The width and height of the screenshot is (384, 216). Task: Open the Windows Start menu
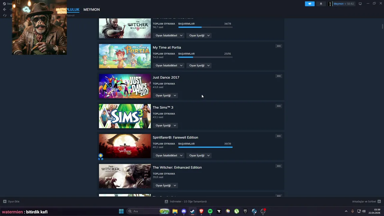point(121,211)
